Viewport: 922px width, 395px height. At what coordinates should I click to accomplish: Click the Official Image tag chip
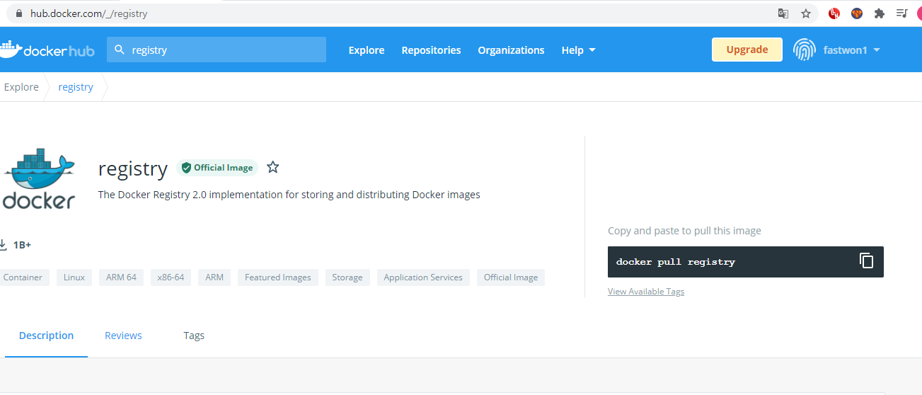(511, 277)
